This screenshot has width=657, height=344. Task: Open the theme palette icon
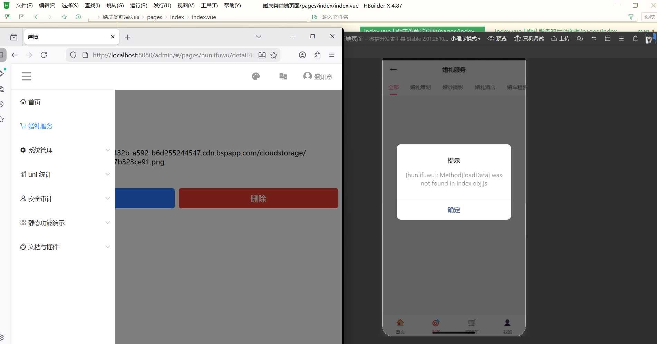pos(256,76)
